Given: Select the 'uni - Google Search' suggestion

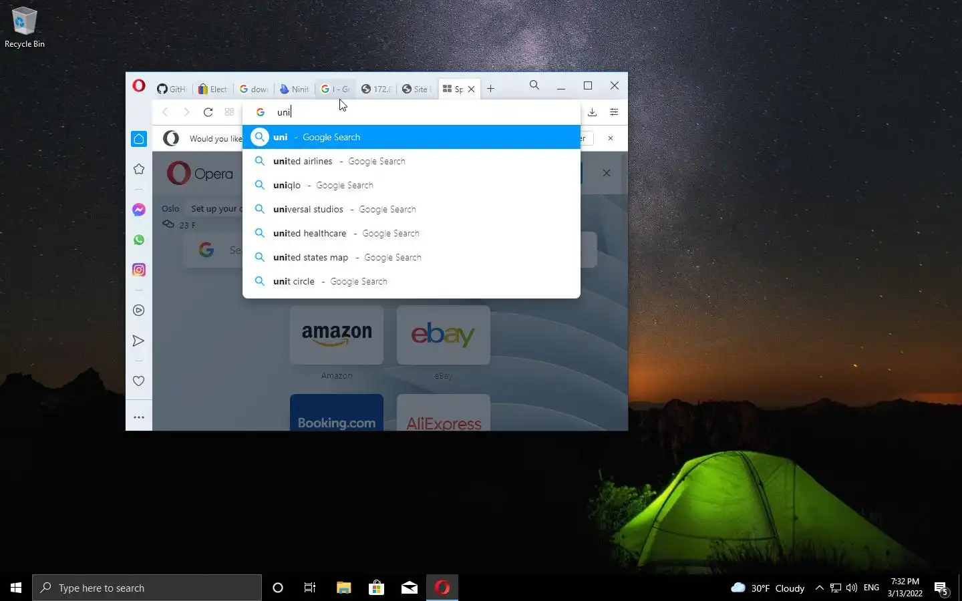Looking at the screenshot, I should 412,137.
